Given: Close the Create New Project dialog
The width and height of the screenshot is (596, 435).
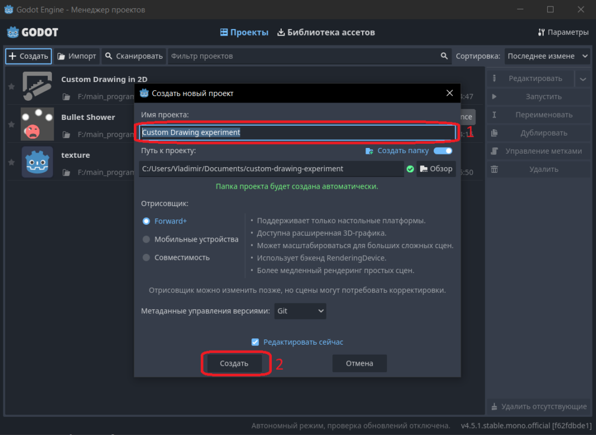Looking at the screenshot, I should click(x=450, y=93).
